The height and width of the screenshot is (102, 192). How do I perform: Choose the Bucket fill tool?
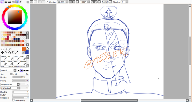tap(10, 63)
